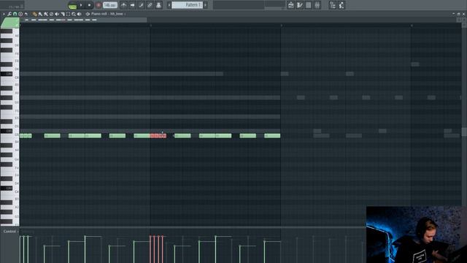Click the rightmost top toolbar icon
467x263 pixels.
tap(341, 5)
